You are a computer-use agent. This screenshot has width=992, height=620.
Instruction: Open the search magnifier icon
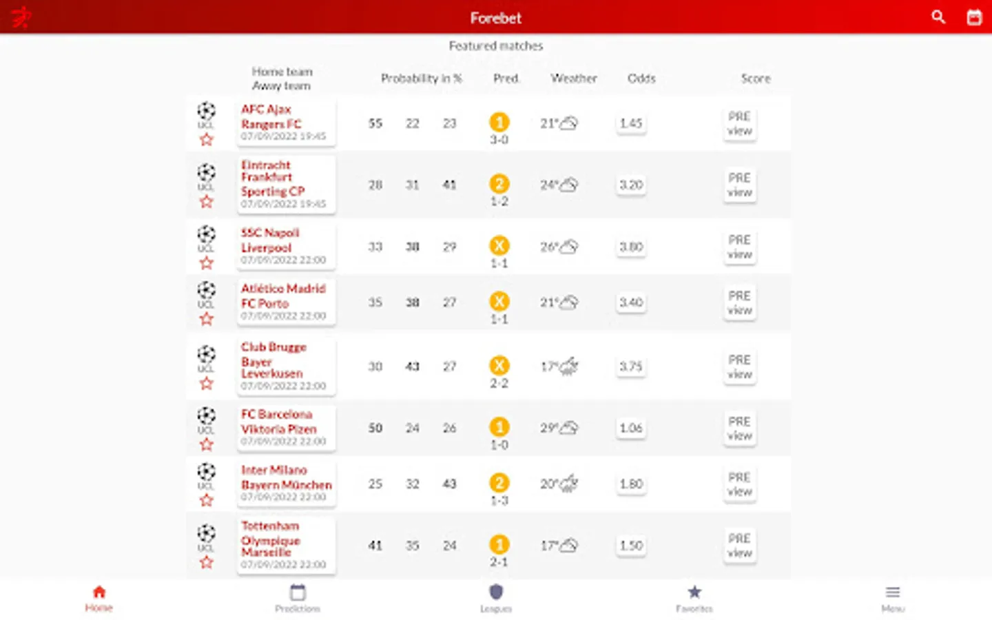tap(938, 17)
